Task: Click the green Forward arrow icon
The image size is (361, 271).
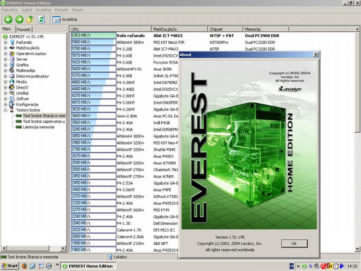Action: [x=20, y=20]
